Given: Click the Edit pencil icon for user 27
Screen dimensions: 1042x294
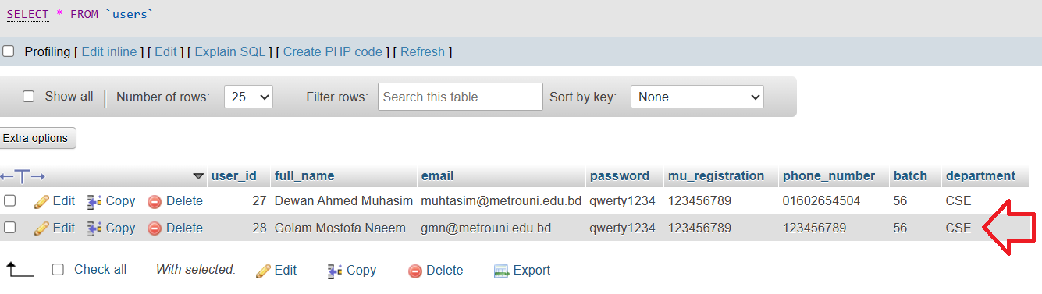Looking at the screenshot, I should 42,201.
